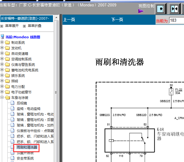Image resolution: width=184 pixels, height=162 pixels.
Task: Open 玻璃，窗框与机构 - 电动 page
Action: [35, 114]
